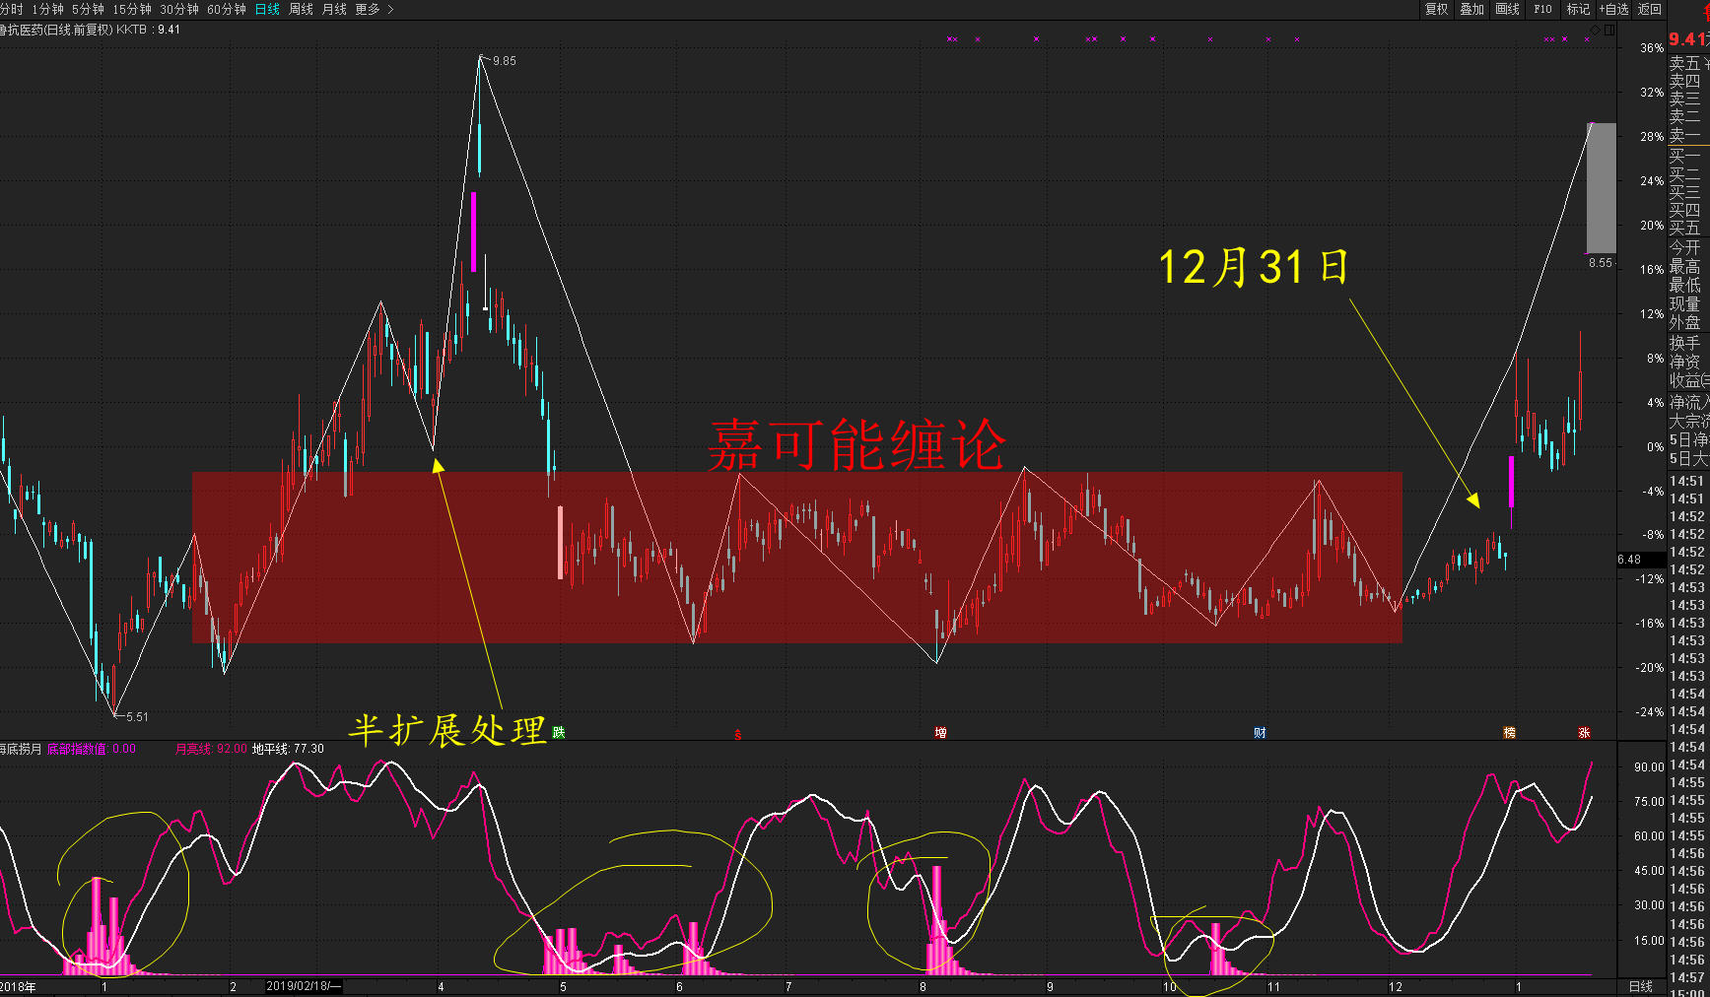Switch chart to 60分钟 period

click(x=226, y=9)
